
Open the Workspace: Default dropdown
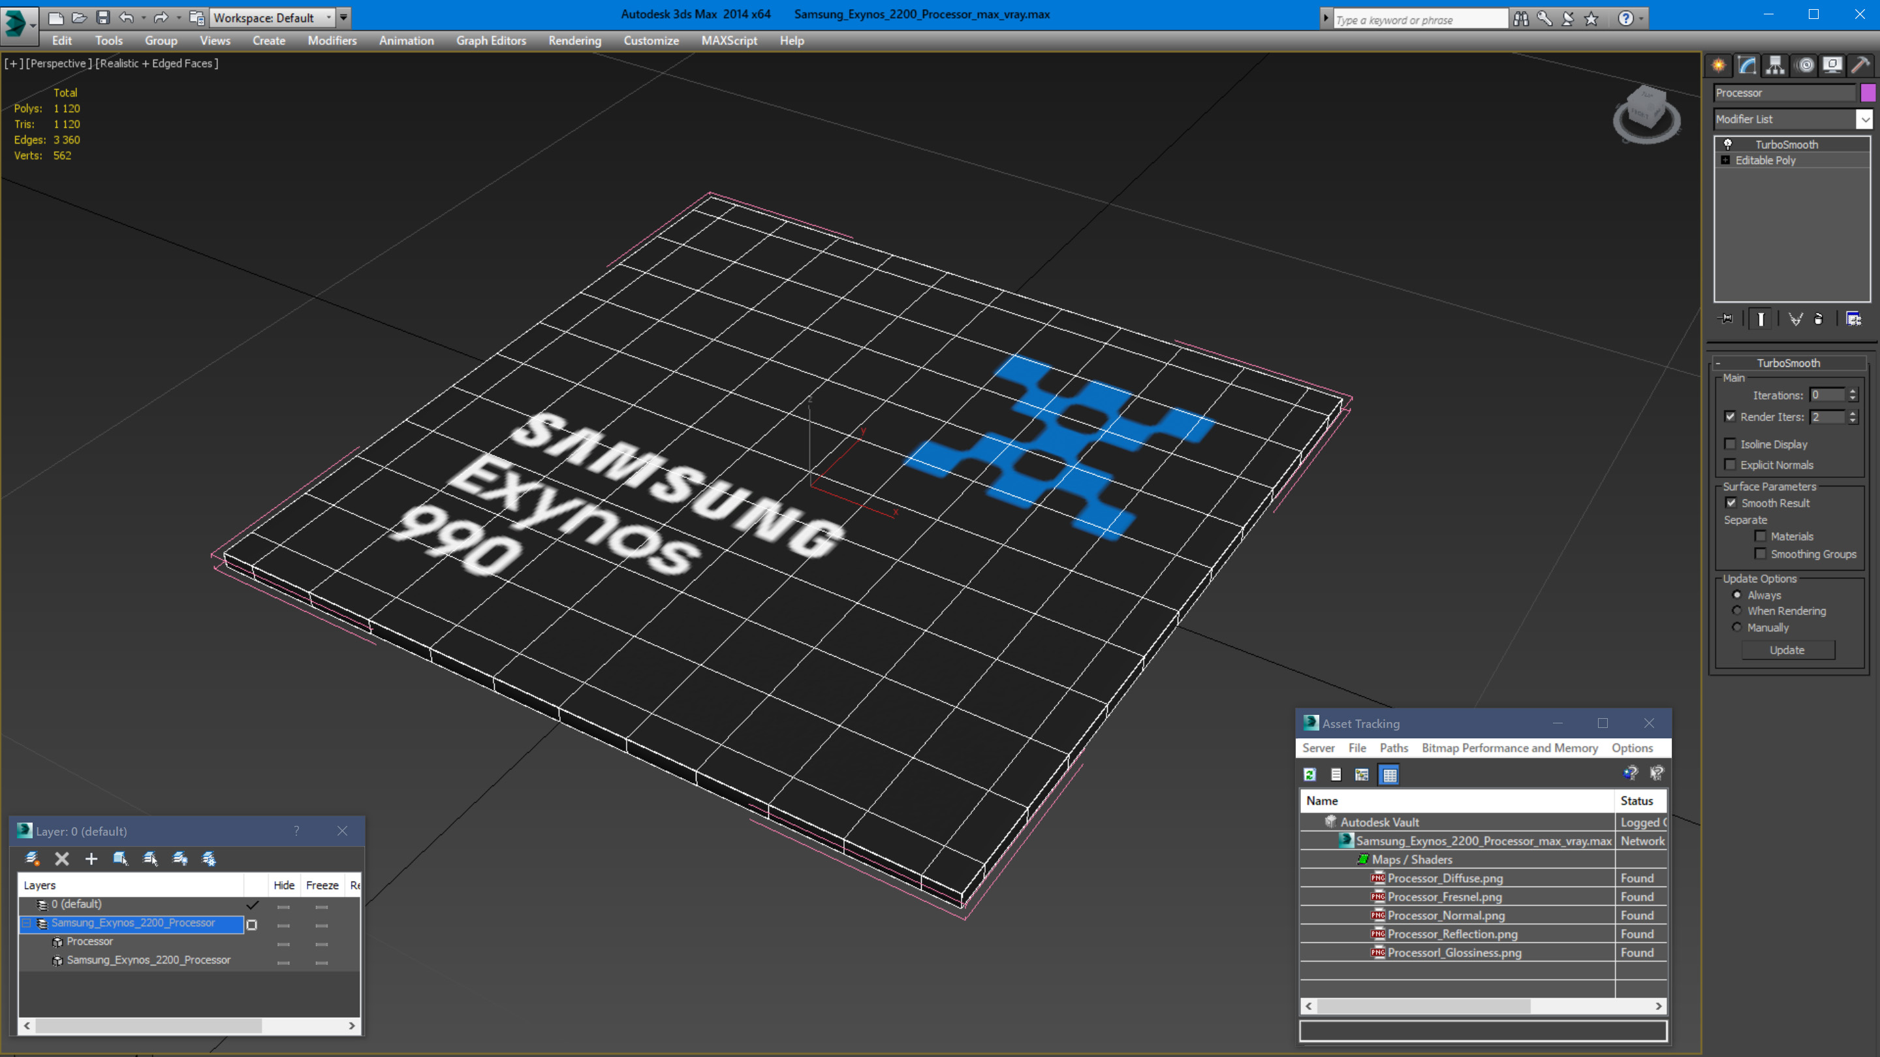272,18
